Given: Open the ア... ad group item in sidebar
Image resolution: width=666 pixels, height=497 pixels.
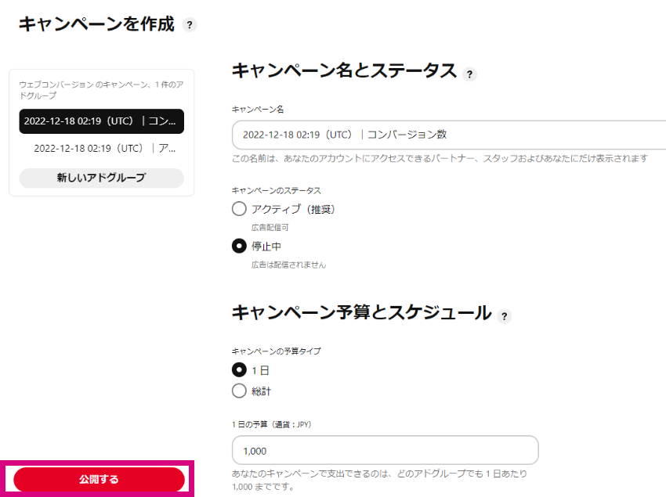Looking at the screenshot, I should coord(104,149).
